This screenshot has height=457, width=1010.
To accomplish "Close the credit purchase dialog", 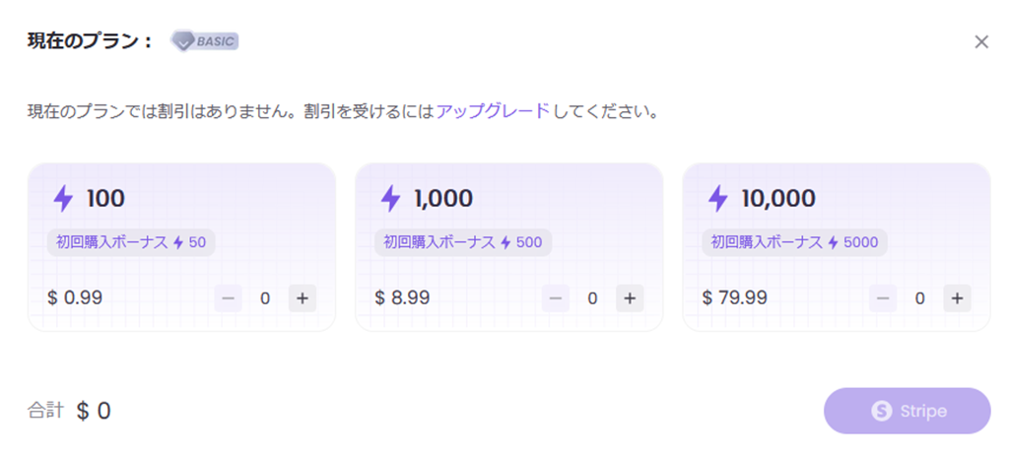I will pyautogui.click(x=981, y=41).
